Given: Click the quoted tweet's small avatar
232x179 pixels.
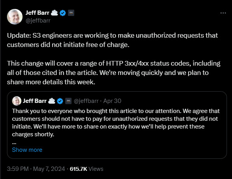Looking at the screenshot, I should click(x=17, y=101).
